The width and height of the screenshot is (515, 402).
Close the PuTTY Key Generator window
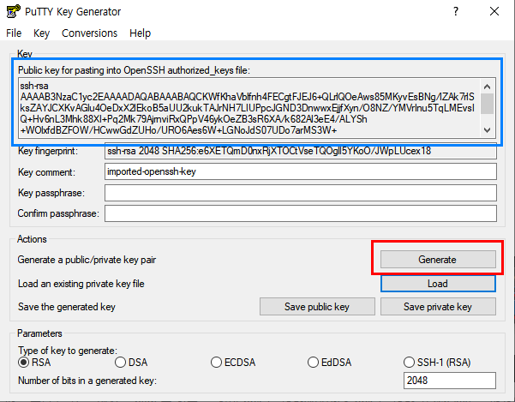point(494,11)
